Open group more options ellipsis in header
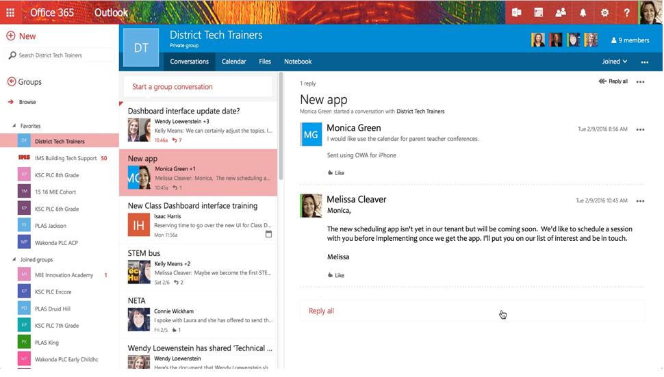Screen dimensions: 664x377 pos(645,62)
